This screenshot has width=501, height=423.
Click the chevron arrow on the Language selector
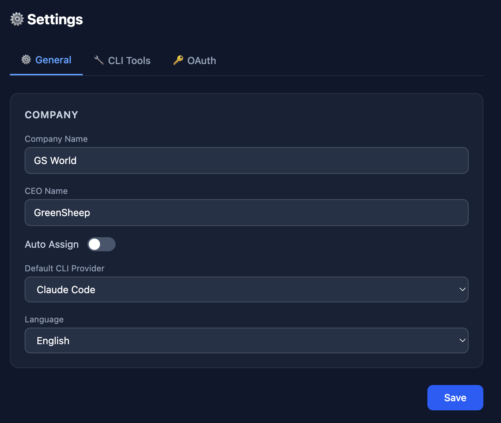point(462,340)
